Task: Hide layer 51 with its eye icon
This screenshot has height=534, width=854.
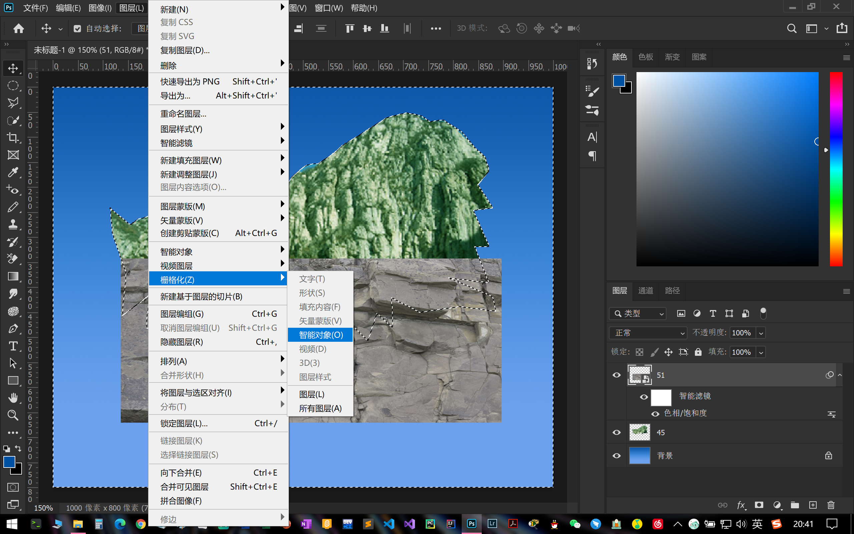Action: click(616, 375)
